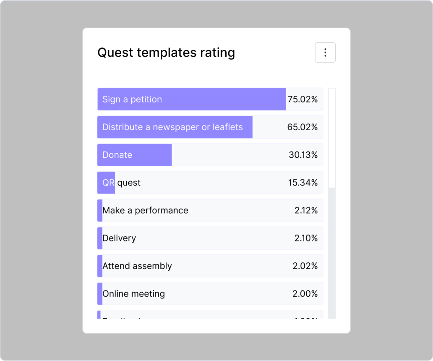The image size is (433, 361).
Task: Click the 30.13% percentage value
Action: coord(303,155)
